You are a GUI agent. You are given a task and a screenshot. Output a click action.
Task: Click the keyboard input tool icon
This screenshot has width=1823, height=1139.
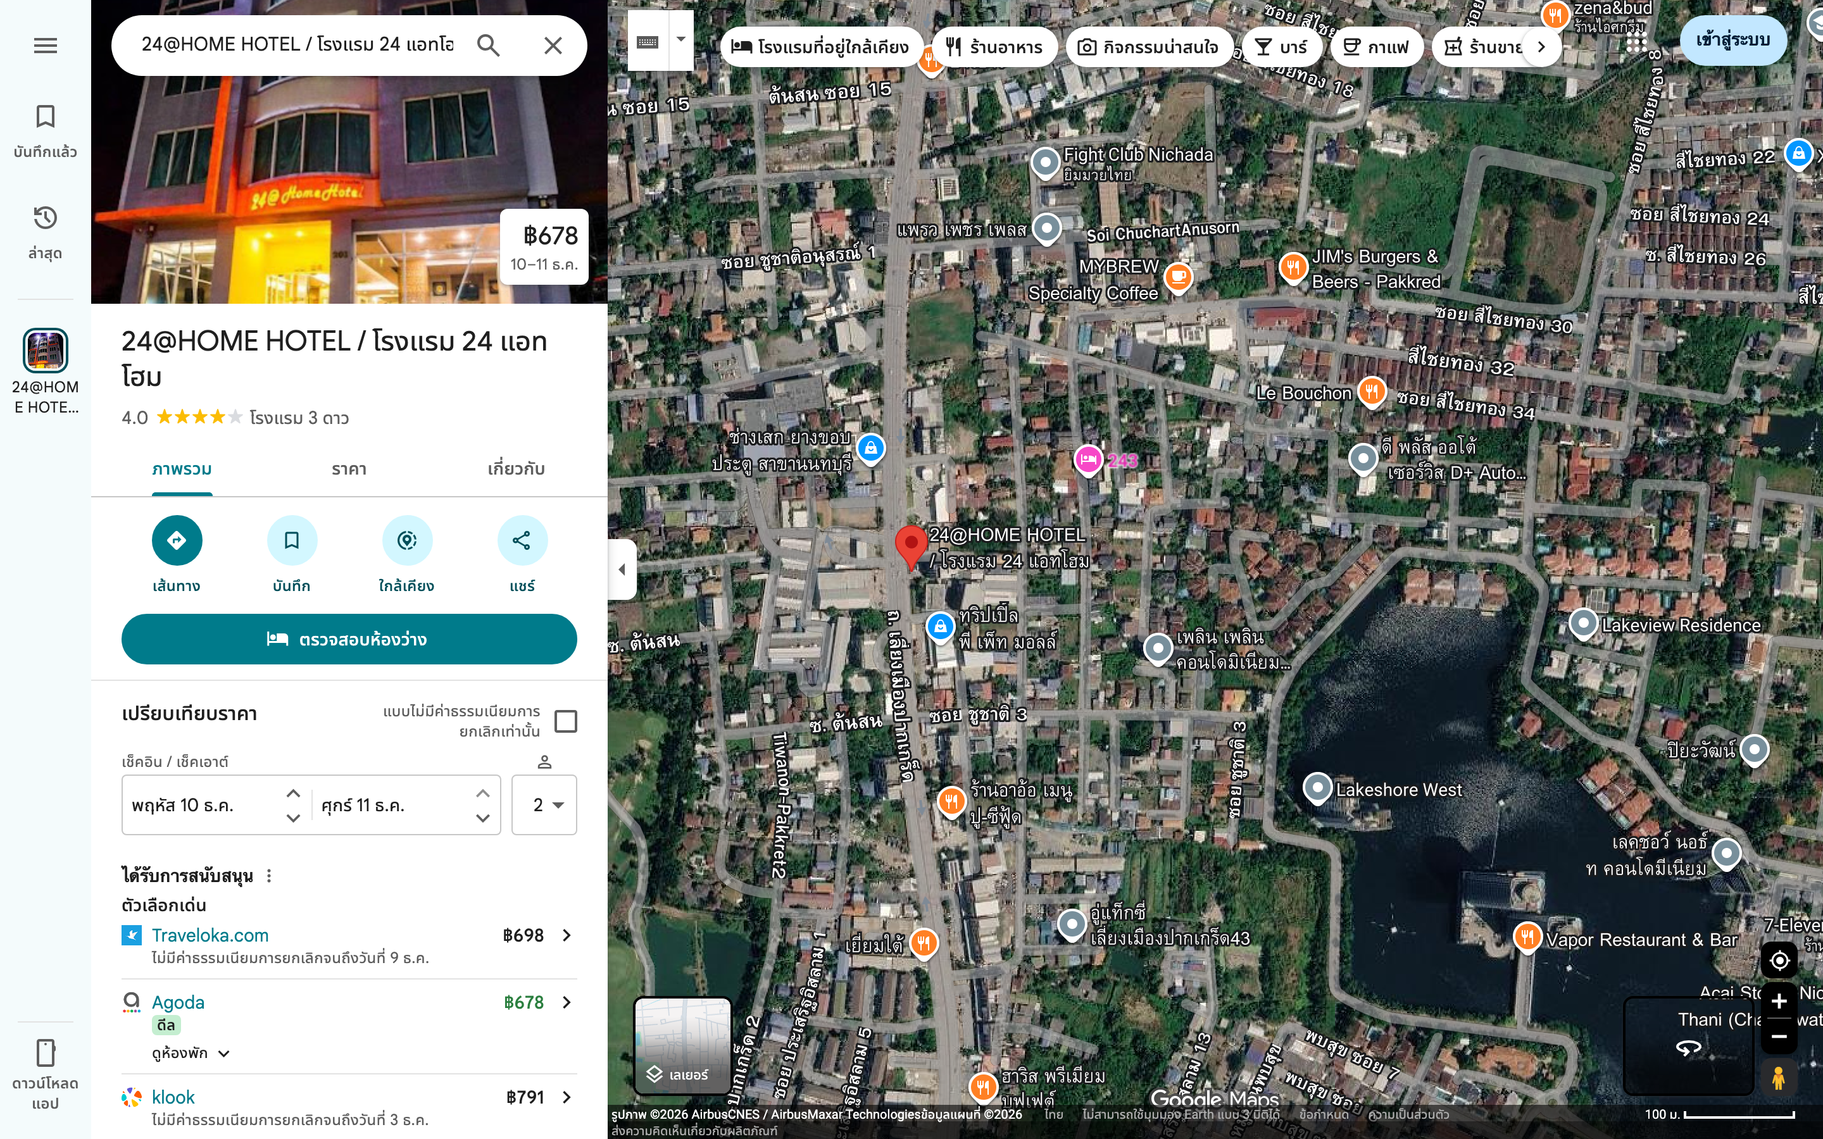tap(647, 41)
